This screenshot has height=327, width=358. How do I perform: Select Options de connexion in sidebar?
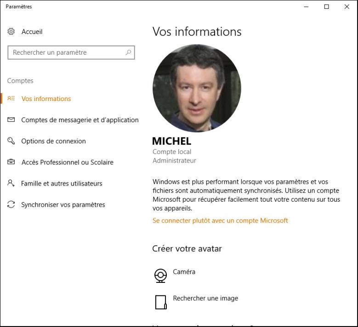click(x=53, y=141)
